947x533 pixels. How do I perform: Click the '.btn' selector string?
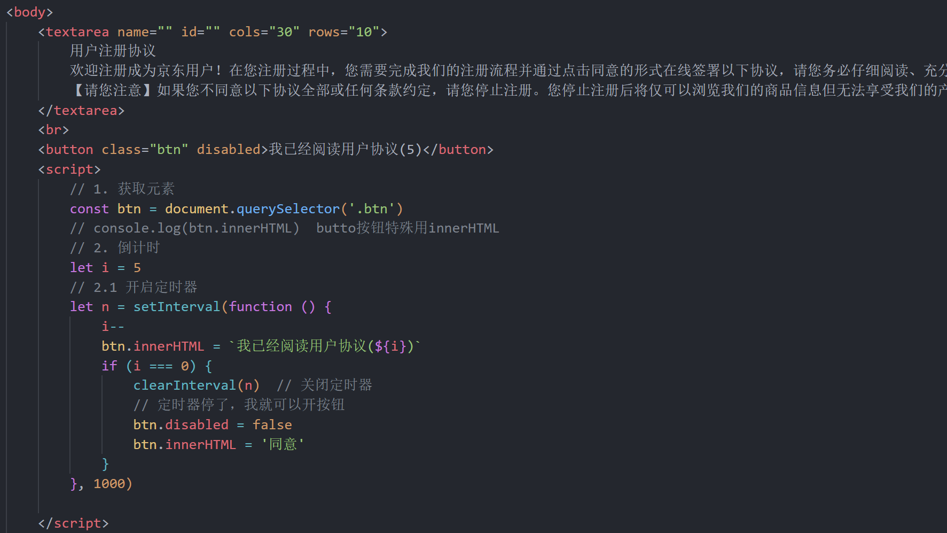coord(372,209)
